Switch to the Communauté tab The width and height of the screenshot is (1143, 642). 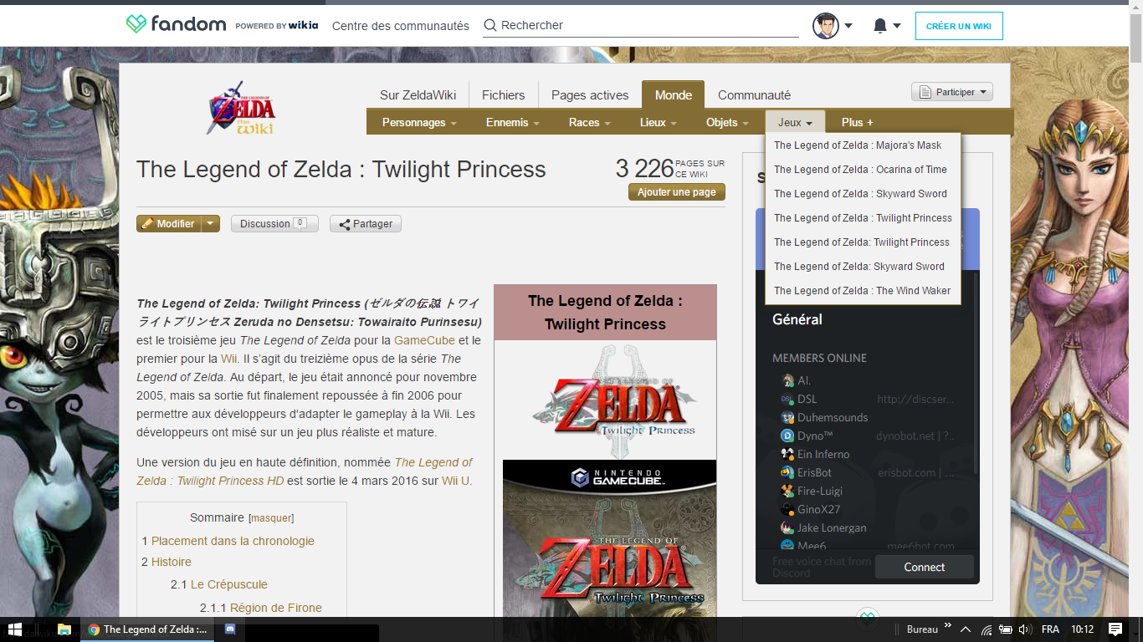754,95
